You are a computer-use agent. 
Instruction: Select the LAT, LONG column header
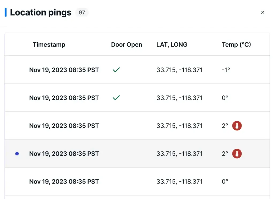coord(172,45)
